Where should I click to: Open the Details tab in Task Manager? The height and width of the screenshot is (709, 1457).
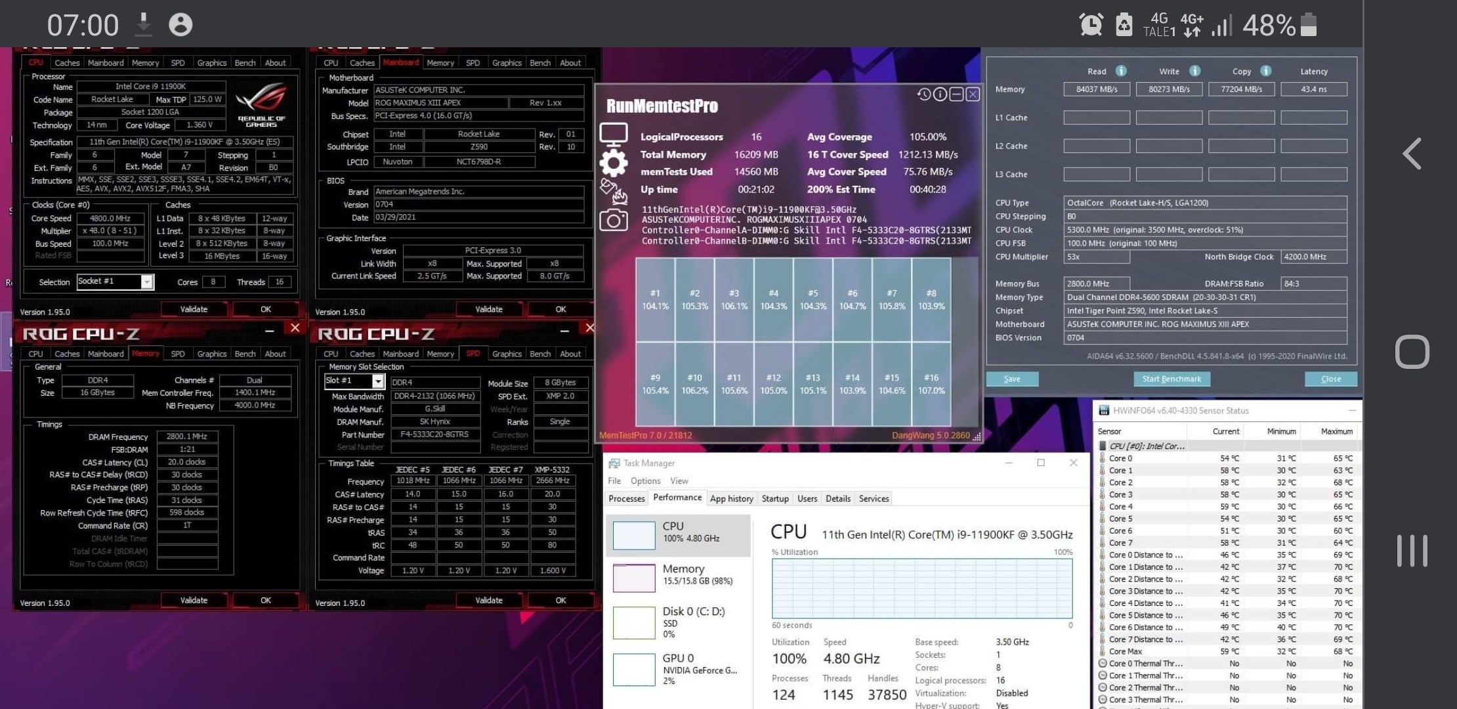click(x=838, y=498)
